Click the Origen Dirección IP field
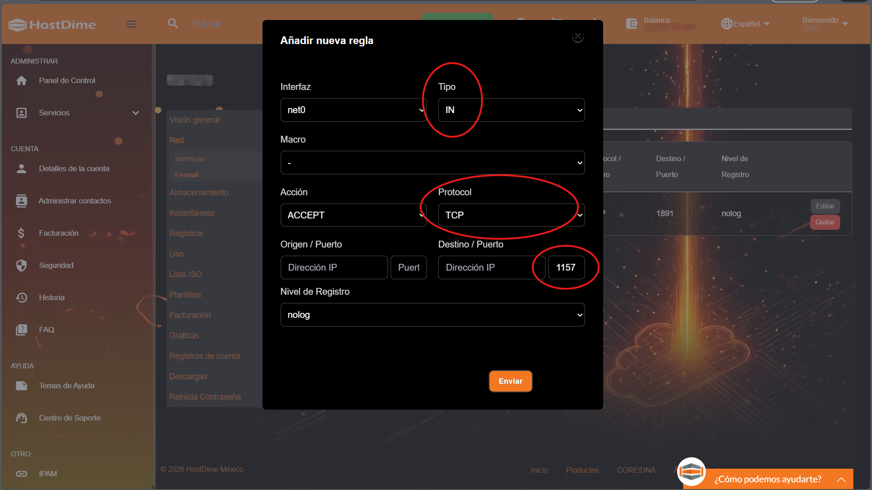This screenshot has height=490, width=872. (334, 267)
